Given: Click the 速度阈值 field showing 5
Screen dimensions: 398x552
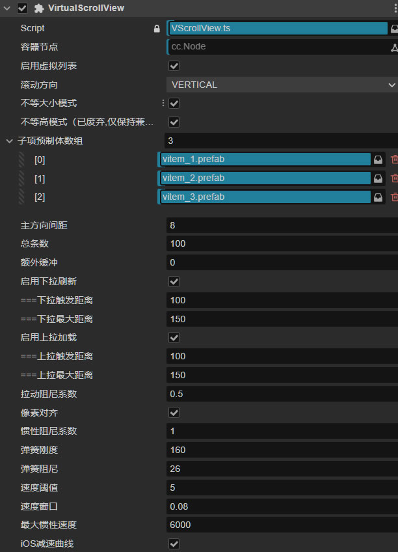Looking at the screenshot, I should pyautogui.click(x=282, y=488).
